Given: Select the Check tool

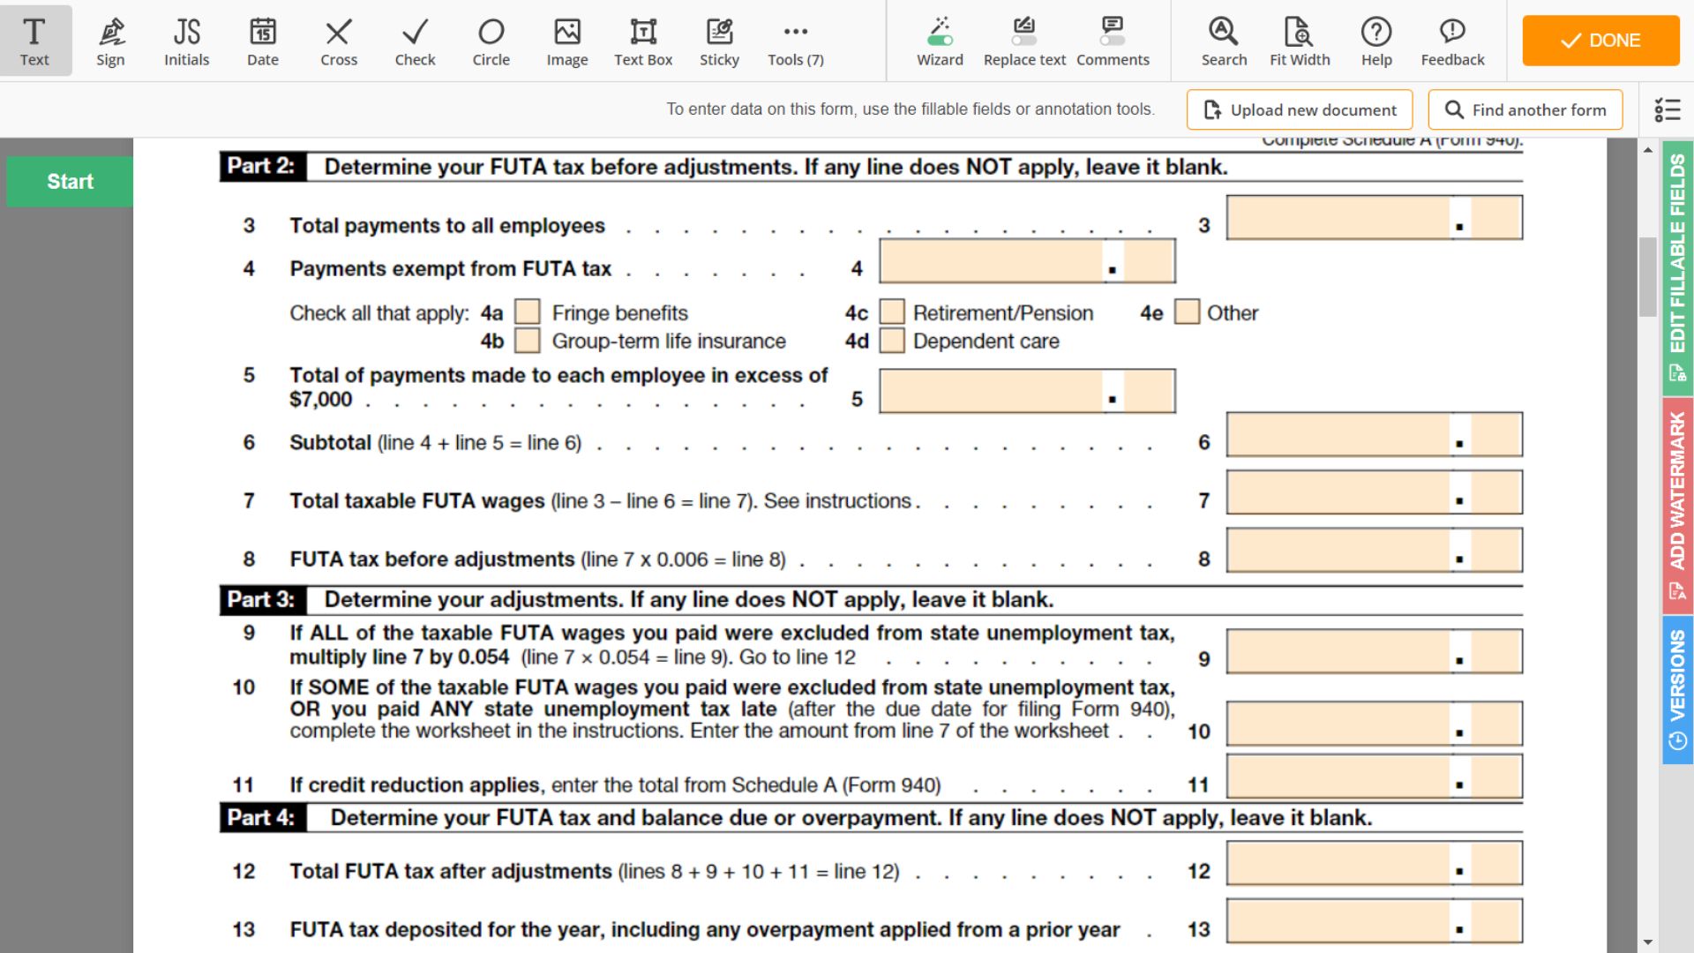Looking at the screenshot, I should click(414, 39).
